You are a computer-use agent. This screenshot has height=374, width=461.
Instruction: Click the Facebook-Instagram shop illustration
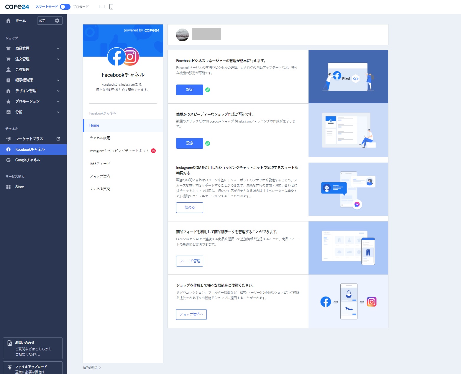pyautogui.click(x=348, y=302)
